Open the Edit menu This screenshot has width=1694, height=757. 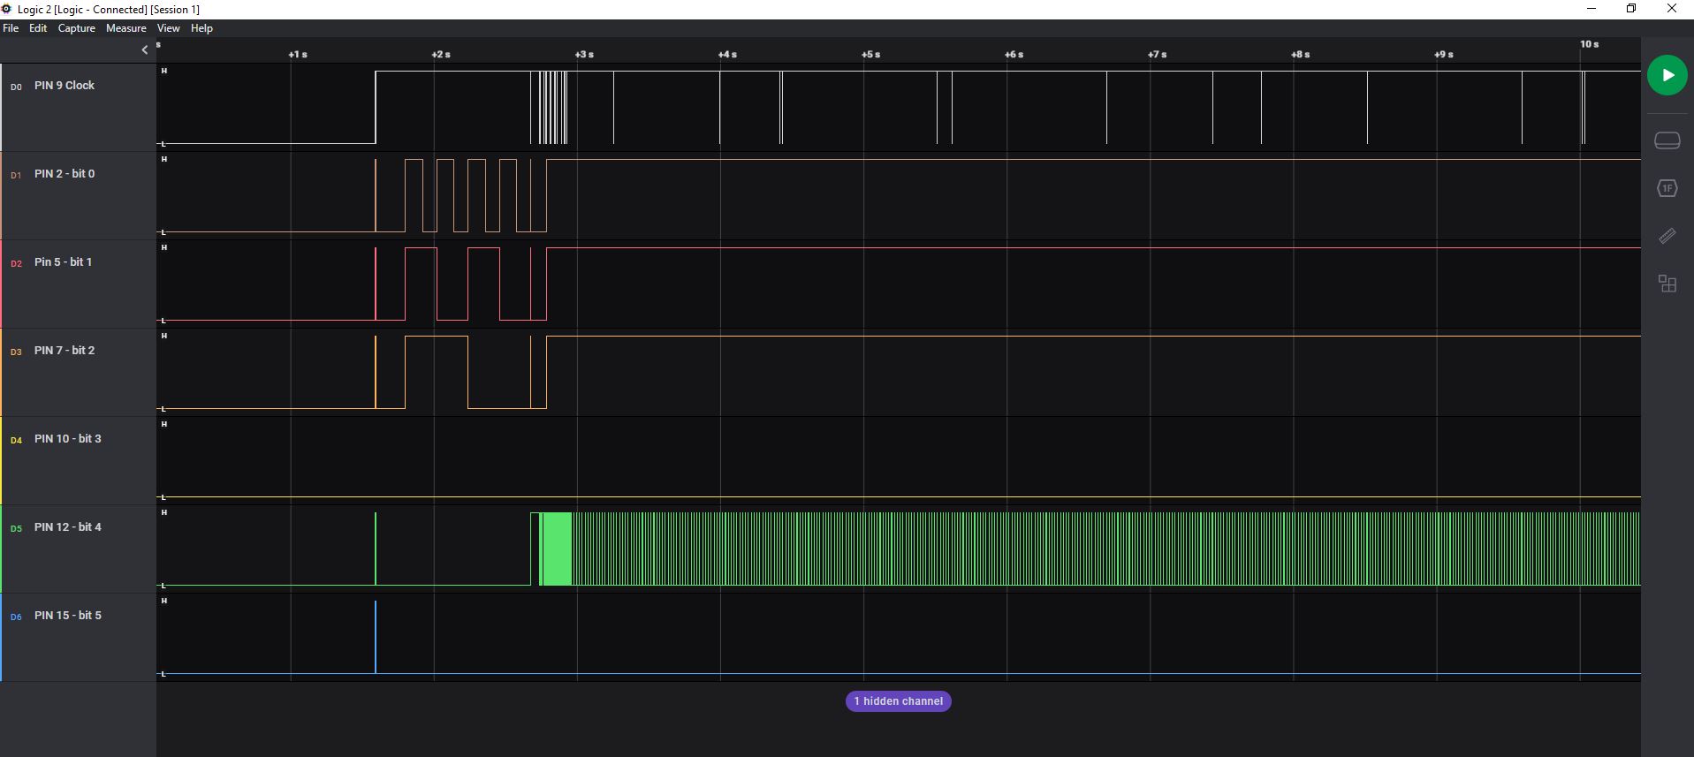38,28
